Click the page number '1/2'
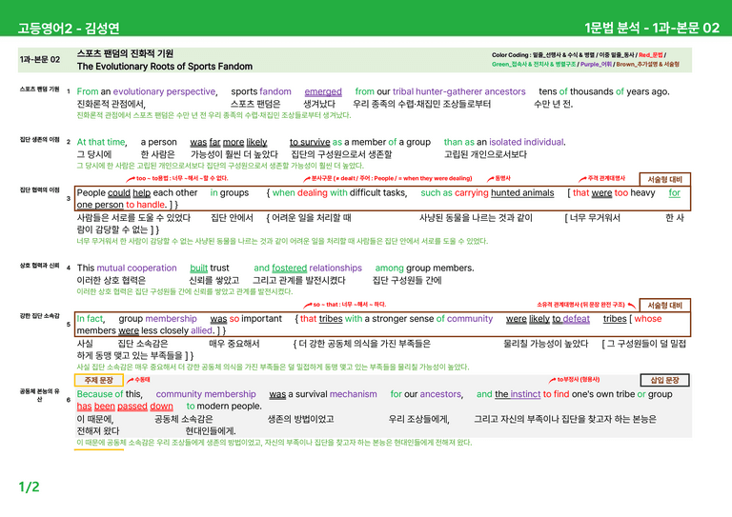Viewport: 732px width, 517px height. coord(29,487)
